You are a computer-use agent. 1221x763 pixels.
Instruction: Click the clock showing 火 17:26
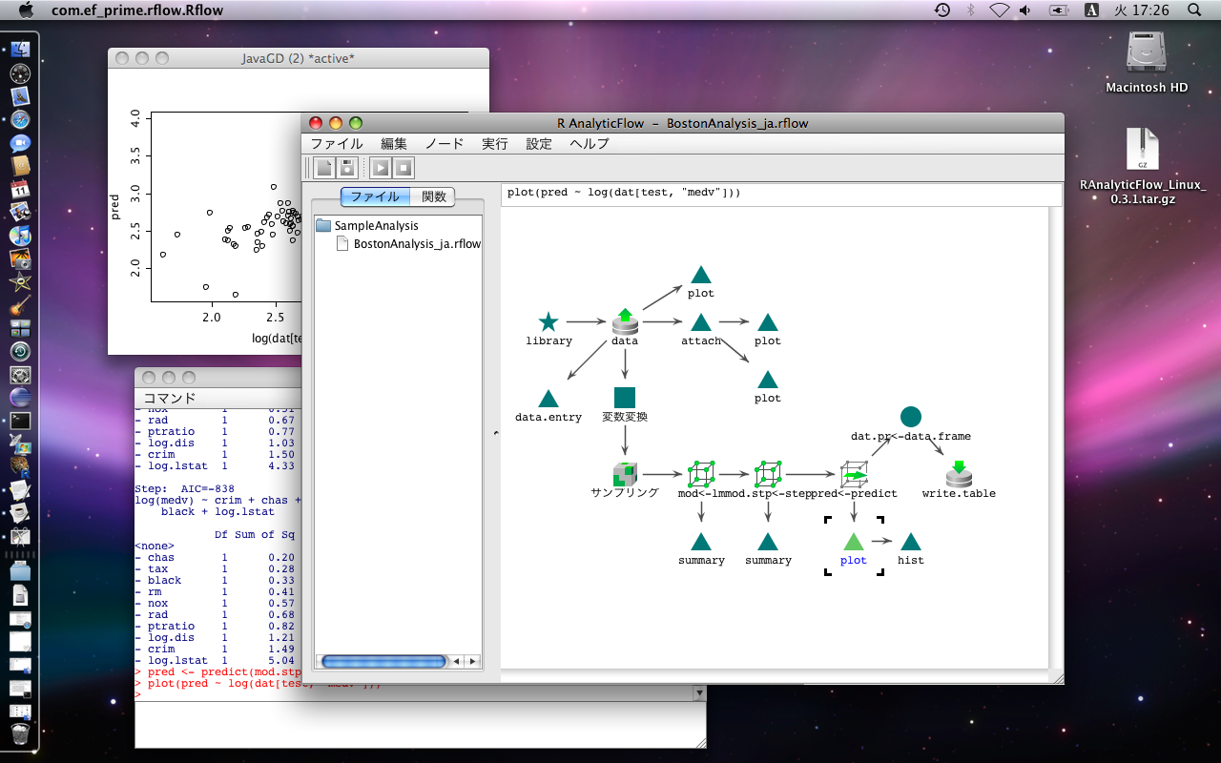tap(1142, 10)
